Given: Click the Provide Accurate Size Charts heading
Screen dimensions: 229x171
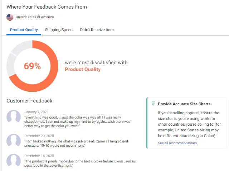Looking at the screenshot, I should pos(184,104).
